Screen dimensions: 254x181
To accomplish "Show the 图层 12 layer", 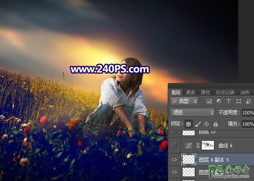I will click(x=175, y=132).
